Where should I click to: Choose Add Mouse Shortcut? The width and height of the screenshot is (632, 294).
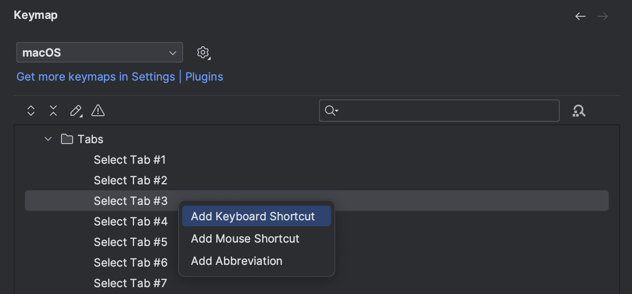coord(245,239)
